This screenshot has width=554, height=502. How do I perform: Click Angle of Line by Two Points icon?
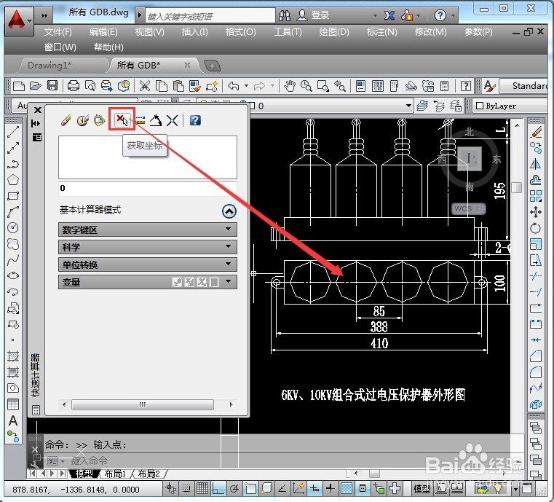(156, 120)
